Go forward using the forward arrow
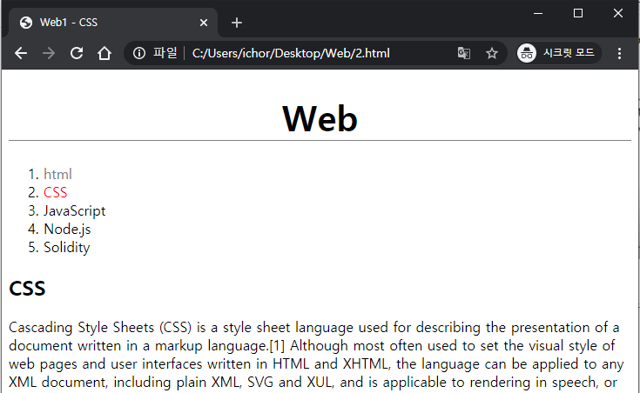 [x=49, y=53]
